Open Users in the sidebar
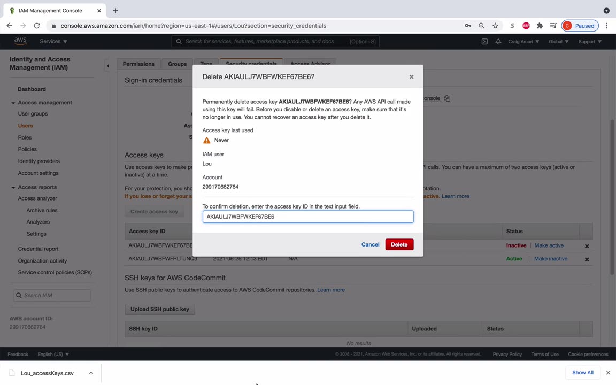 (x=25, y=126)
